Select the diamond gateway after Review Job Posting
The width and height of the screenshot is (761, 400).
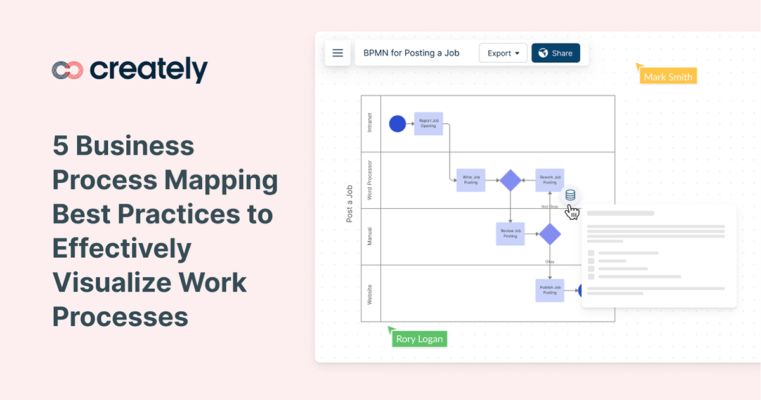point(550,234)
